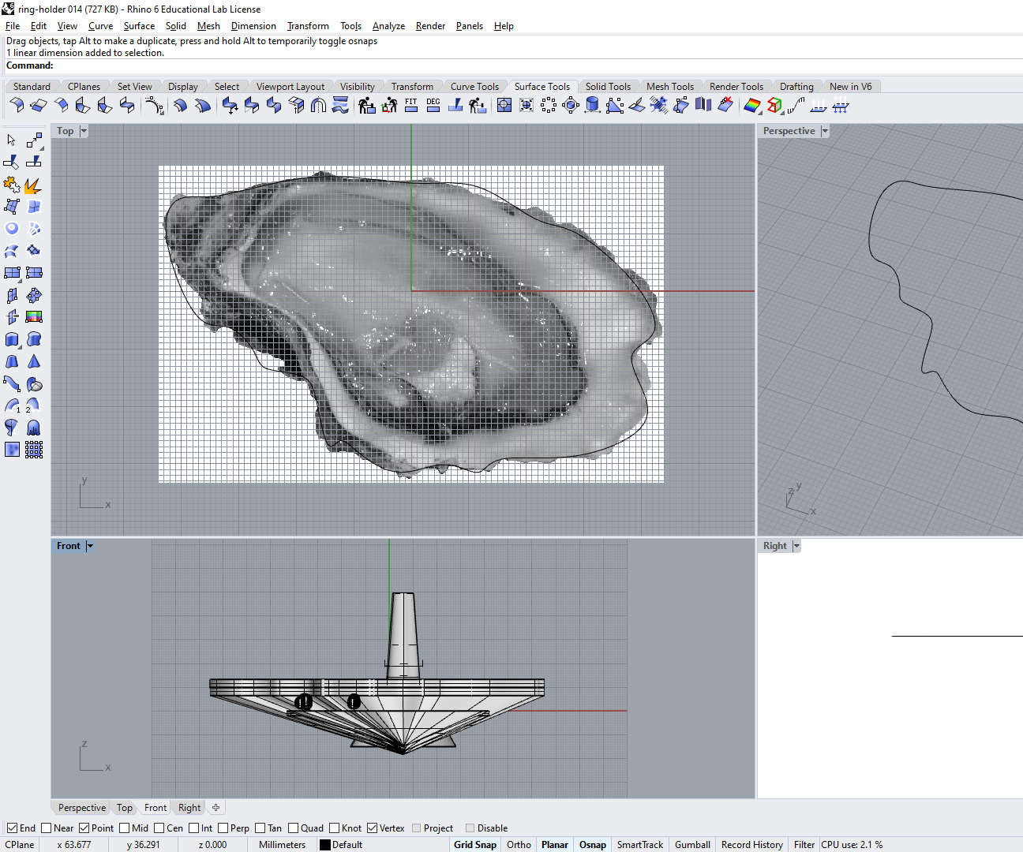The height and width of the screenshot is (852, 1023).
Task: Click the rainbow color grid icon in sidebar
Action: pyautogui.click(x=34, y=317)
